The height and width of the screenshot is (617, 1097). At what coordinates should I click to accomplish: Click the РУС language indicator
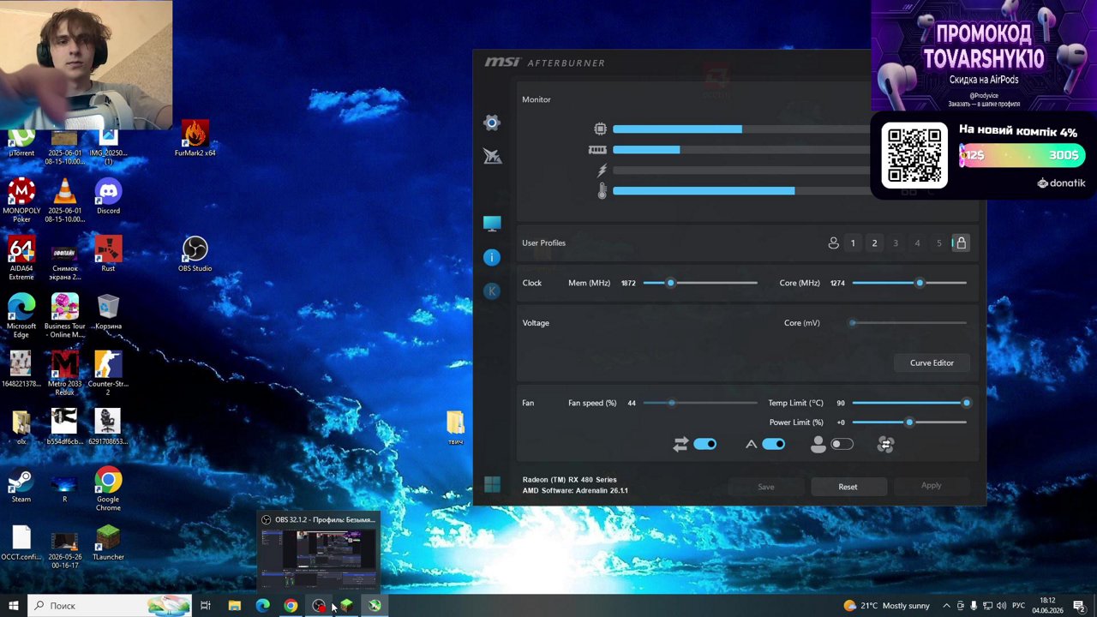[x=1019, y=606]
